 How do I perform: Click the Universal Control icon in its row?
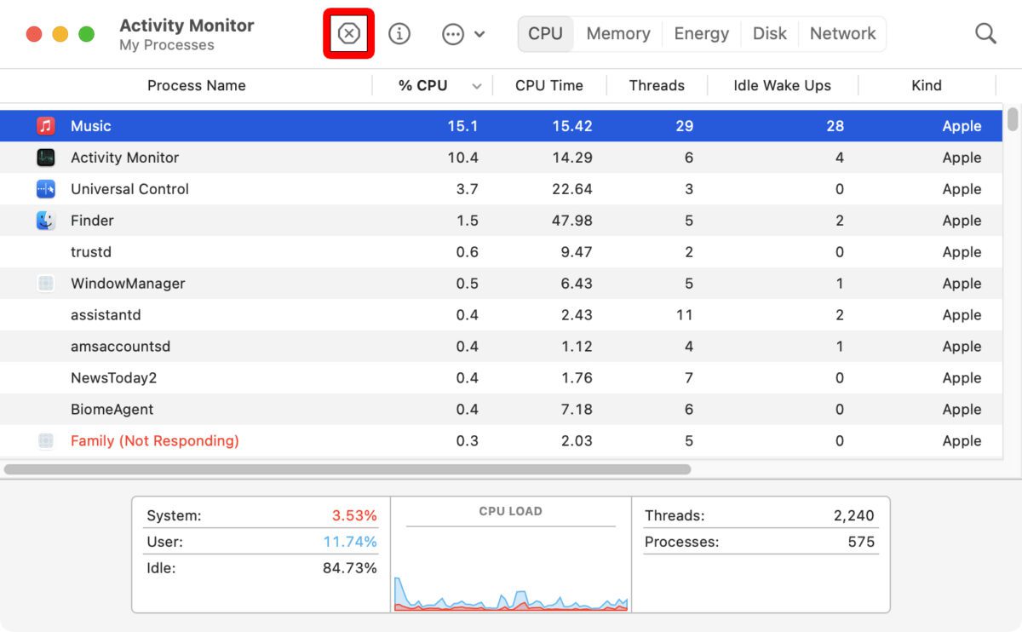pos(46,188)
